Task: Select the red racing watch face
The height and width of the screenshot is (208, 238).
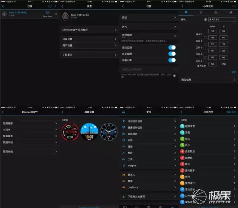Action: [x=70, y=132]
